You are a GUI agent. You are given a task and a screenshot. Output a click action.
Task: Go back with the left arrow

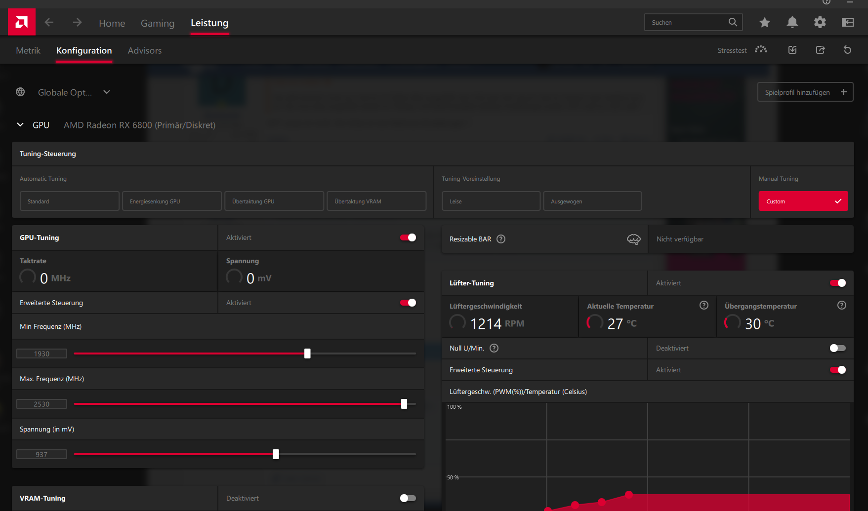pos(49,22)
